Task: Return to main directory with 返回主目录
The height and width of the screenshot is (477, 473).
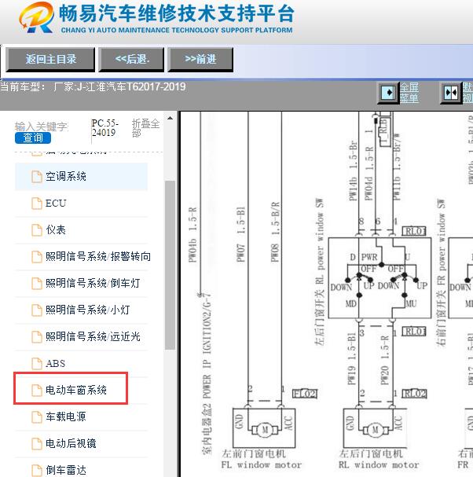Action: 50,59
